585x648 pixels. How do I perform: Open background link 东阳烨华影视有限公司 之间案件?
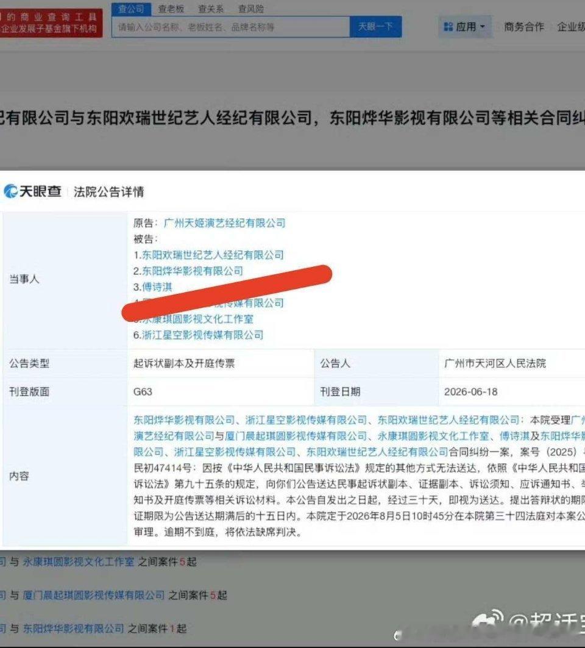(74, 629)
